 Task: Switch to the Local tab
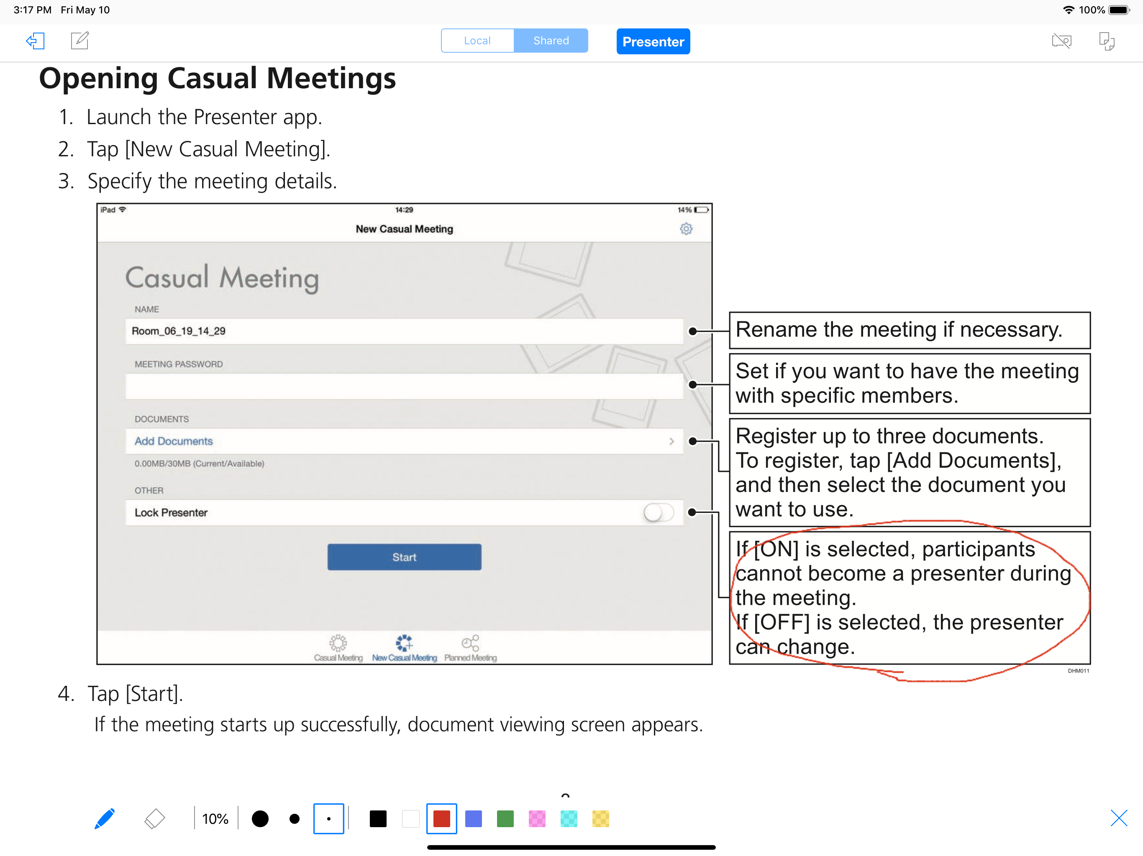point(477,41)
